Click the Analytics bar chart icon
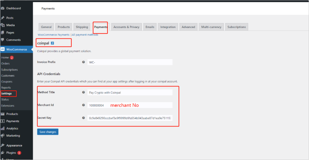 click(2, 128)
